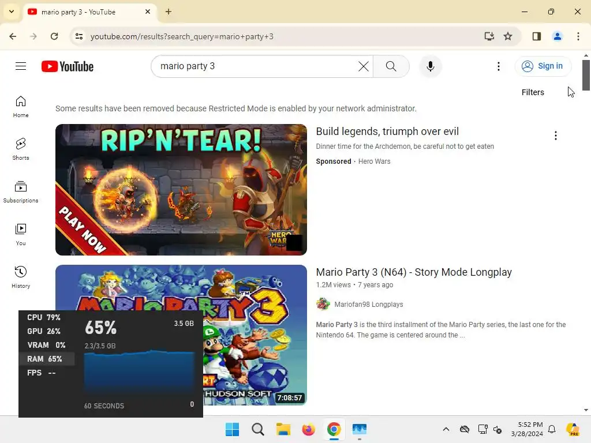
Task: Click the page vertical scrollbar thumb
Action: pos(586,75)
